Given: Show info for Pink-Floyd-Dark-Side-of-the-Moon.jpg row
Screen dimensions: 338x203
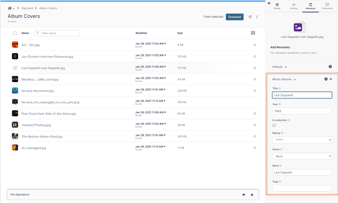Looking at the screenshot, I should tap(255, 114).
